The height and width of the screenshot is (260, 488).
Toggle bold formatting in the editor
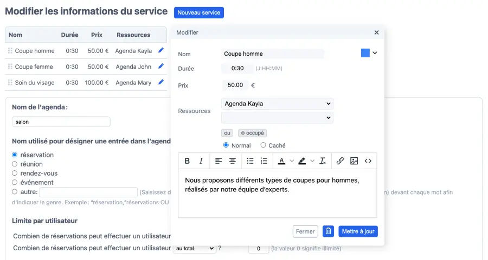pyautogui.click(x=187, y=161)
